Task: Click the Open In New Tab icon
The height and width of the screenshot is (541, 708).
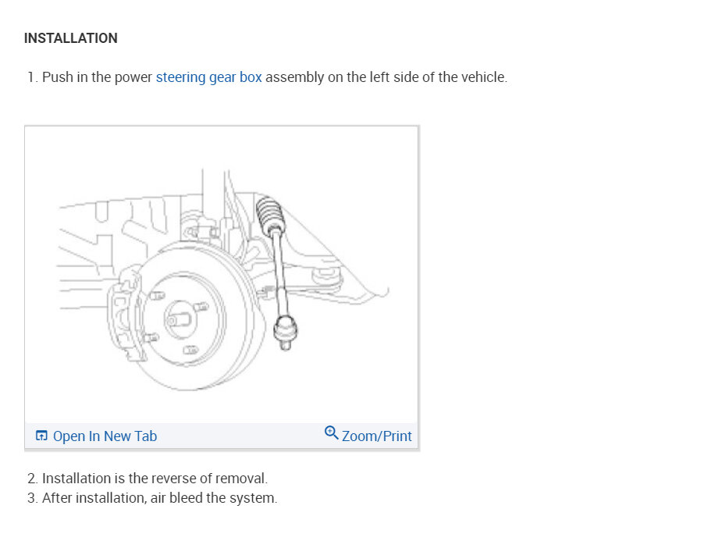Action: (42, 436)
